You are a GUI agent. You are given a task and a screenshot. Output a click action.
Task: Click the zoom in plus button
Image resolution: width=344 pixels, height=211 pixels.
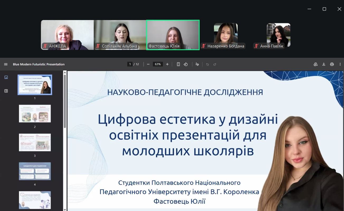click(167, 64)
